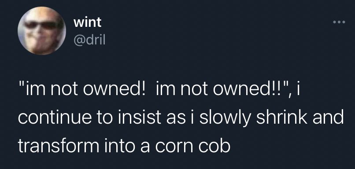
Task: Open the three-dot more options menu
Action: (340, 22)
